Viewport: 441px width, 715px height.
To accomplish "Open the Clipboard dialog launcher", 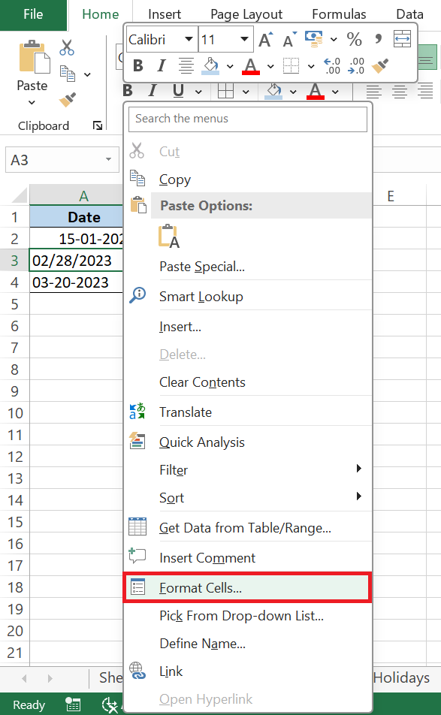I will tap(98, 125).
